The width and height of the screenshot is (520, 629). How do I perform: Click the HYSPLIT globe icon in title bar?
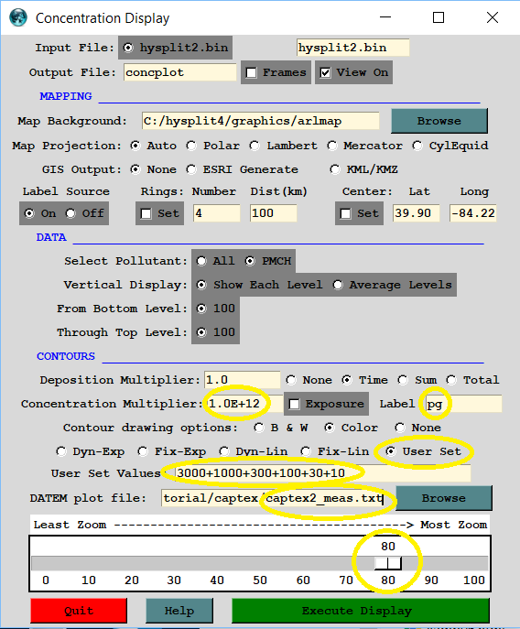[18, 17]
